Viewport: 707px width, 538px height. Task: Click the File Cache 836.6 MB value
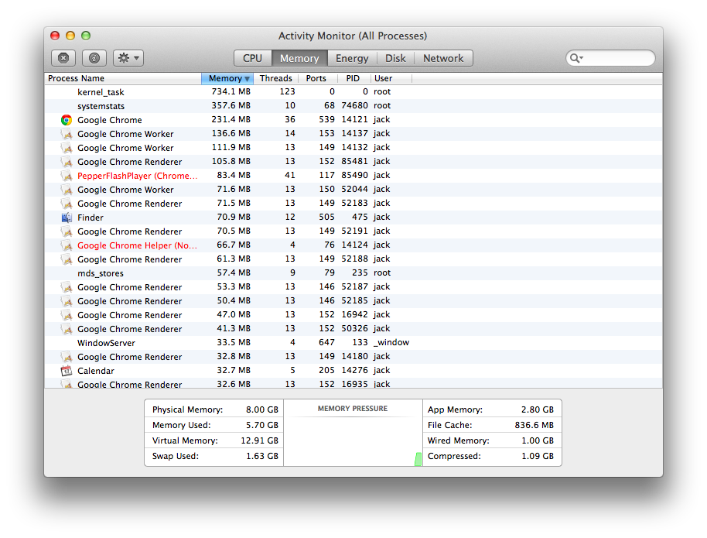point(535,425)
